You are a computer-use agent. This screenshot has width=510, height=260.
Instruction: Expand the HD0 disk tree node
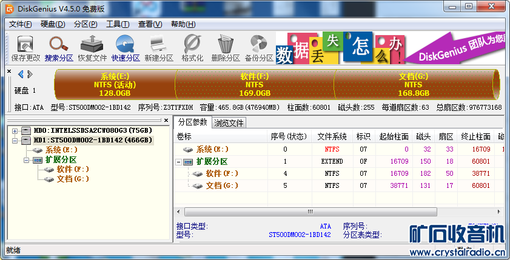15,131
